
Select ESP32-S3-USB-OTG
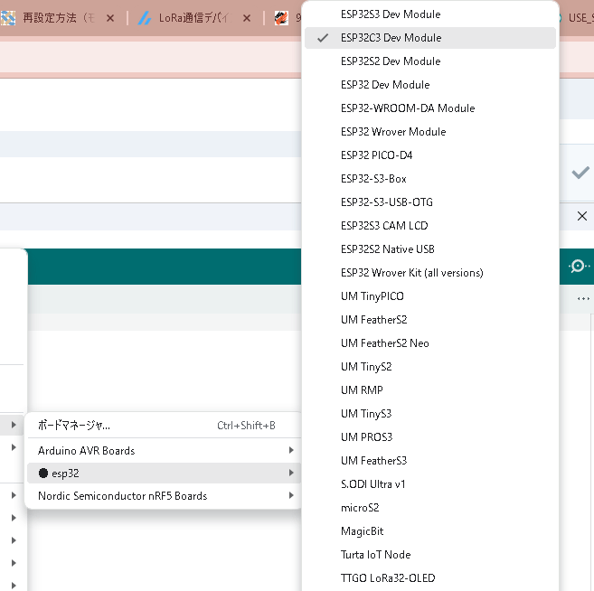tap(430, 202)
